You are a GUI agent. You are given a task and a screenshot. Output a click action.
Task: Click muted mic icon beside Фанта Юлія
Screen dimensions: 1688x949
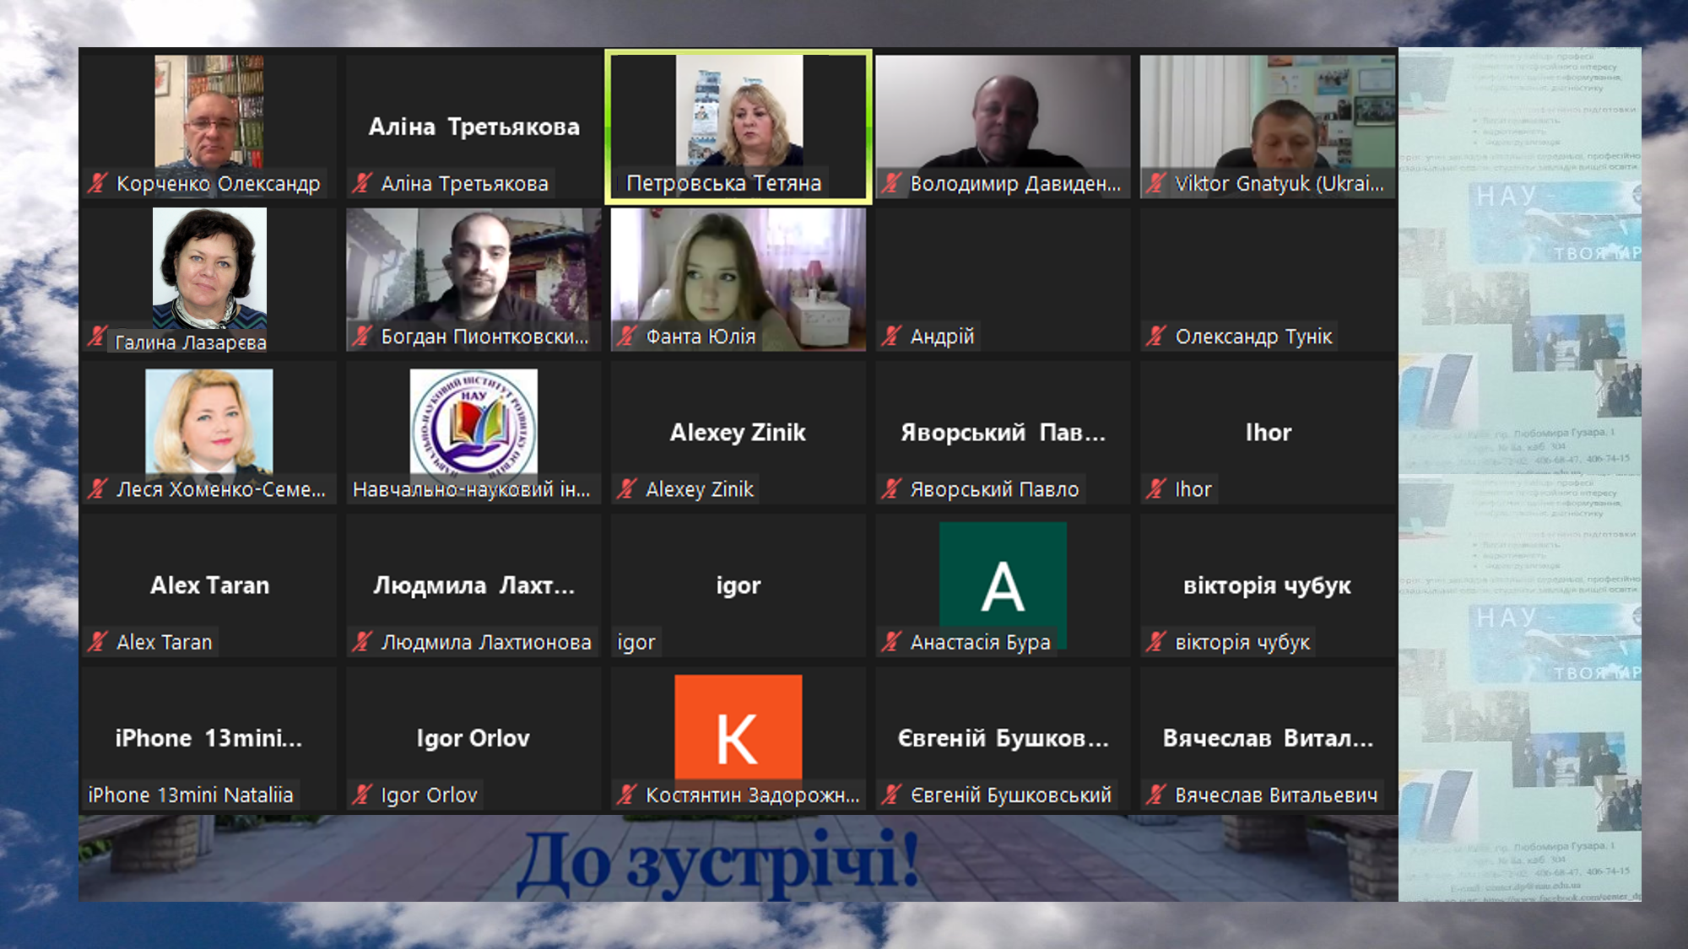point(626,337)
